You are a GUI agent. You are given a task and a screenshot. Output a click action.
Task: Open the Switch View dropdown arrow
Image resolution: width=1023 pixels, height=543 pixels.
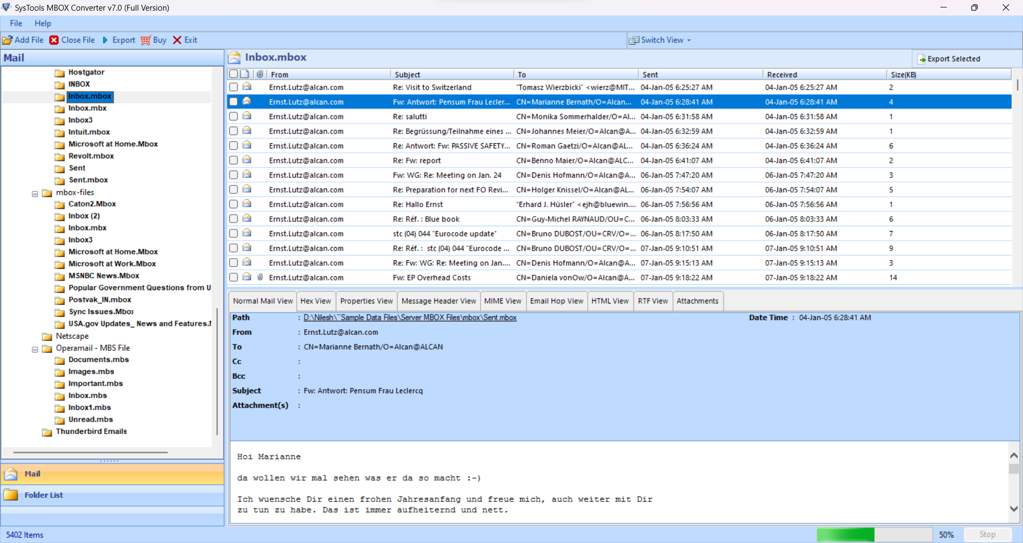(689, 40)
